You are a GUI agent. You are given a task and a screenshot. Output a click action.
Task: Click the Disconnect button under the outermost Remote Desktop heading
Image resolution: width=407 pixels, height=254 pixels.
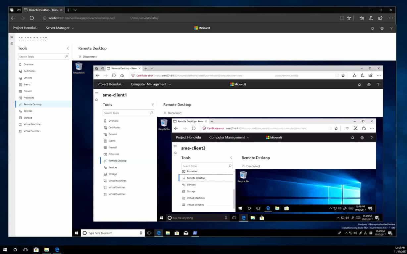(88, 57)
